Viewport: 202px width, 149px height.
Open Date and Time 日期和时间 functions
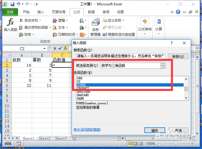(65, 35)
